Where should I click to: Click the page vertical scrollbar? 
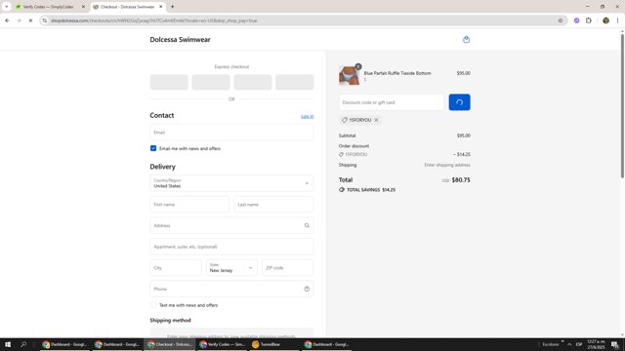point(622,106)
